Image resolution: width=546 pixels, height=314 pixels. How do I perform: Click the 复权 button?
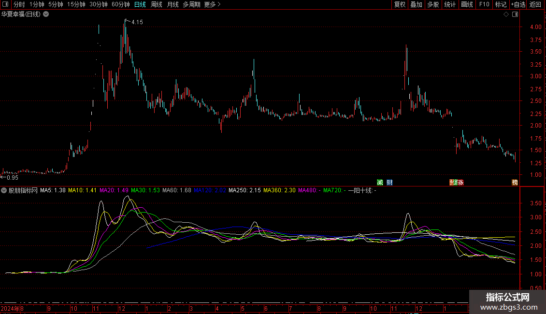400,4
